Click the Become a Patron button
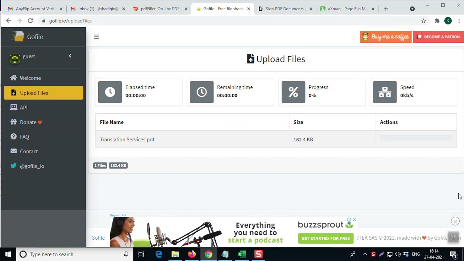The image size is (464, 261). tap(438, 37)
